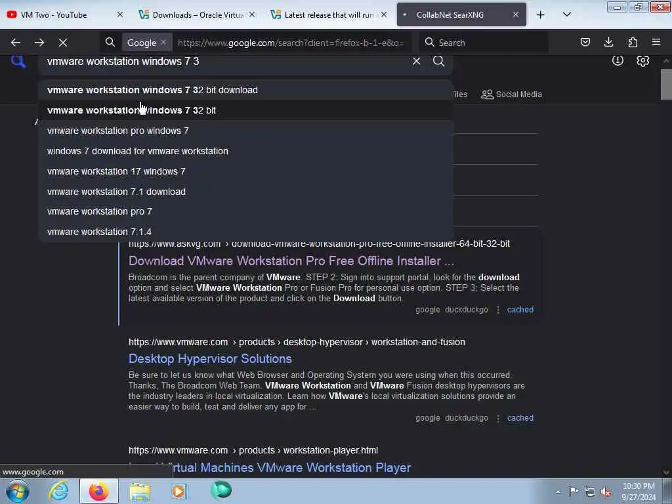672x504 pixels.
Task: Click the vmware.com workstation-player.html URL
Action: pyautogui.click(x=253, y=450)
